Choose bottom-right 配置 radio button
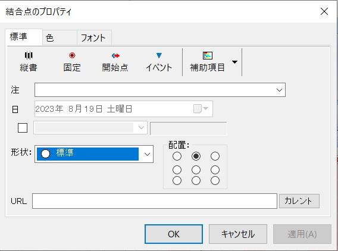Screen dimensions: 338x251 point(215,181)
